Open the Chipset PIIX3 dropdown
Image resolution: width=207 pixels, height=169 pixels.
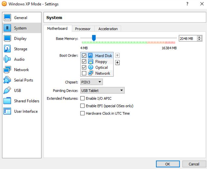click(x=91, y=82)
